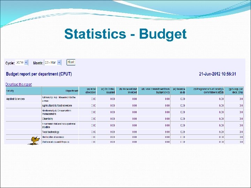Open the Cycle year dropdown
251x188 pixels.
(22, 63)
